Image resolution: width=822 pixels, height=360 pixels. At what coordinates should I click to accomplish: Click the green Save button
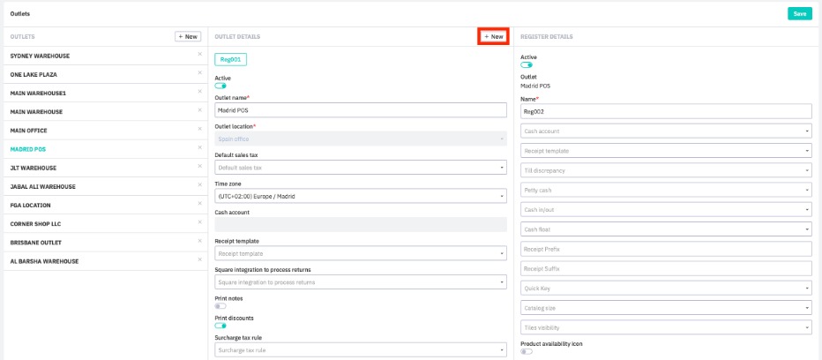[x=799, y=14]
